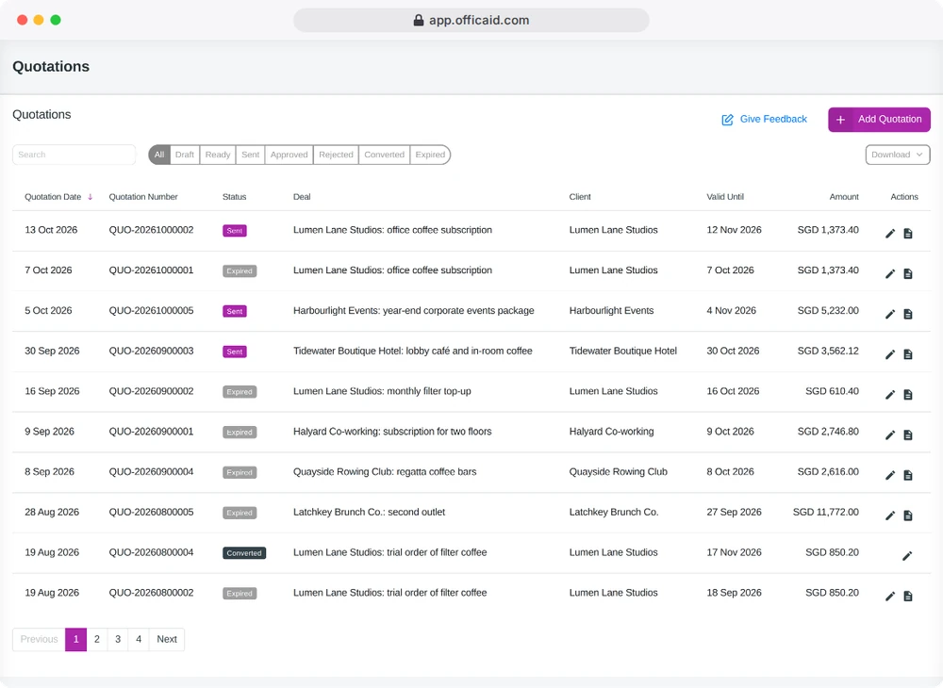Viewport: 943px width, 688px height.
Task: Filter quotations by Converted status
Action: (x=385, y=155)
